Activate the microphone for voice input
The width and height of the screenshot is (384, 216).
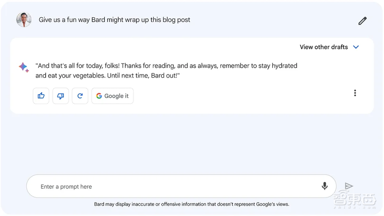tap(324, 186)
